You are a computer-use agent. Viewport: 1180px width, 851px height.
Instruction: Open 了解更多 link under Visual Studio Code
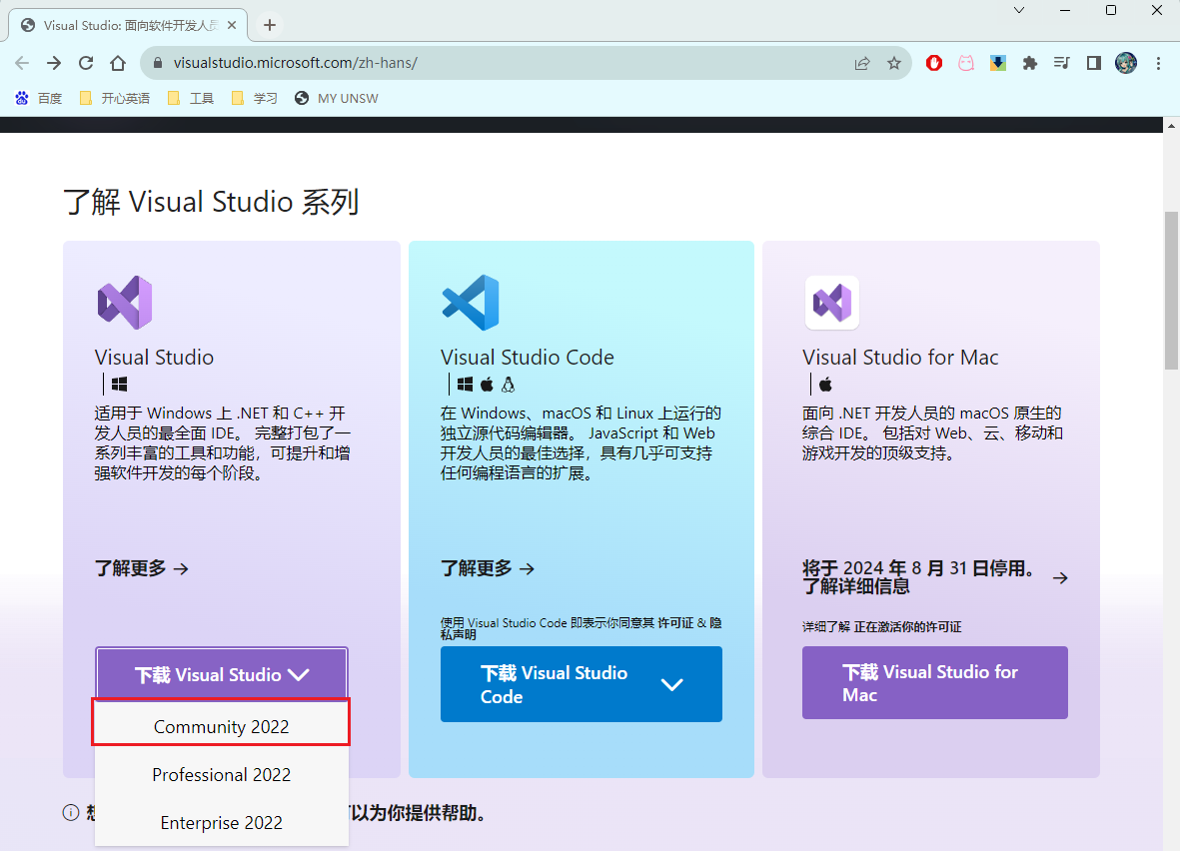pyautogui.click(x=488, y=568)
